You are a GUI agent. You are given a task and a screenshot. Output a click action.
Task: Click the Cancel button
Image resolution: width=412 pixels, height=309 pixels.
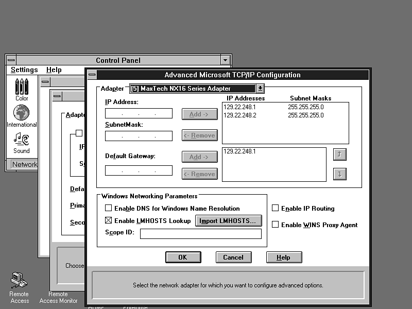click(x=234, y=257)
